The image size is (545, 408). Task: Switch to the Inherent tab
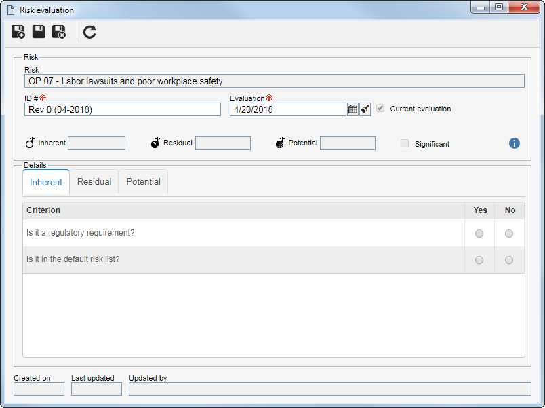46,182
